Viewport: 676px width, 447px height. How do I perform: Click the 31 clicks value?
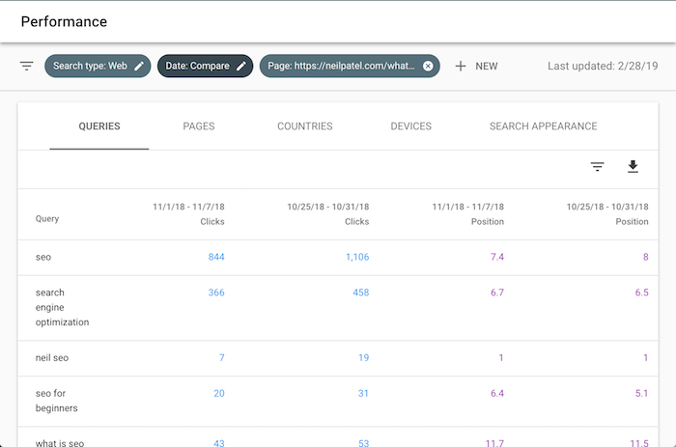[x=363, y=394]
